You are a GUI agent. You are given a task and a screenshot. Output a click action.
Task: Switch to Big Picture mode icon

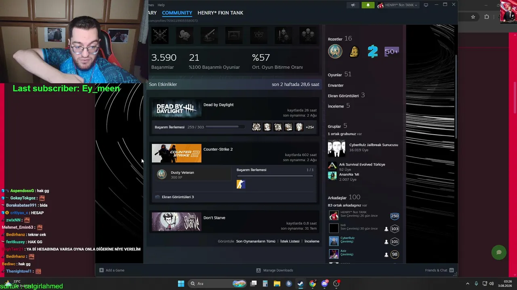(426, 5)
